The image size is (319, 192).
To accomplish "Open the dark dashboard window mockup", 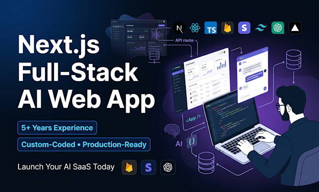I will (x=138, y=38).
